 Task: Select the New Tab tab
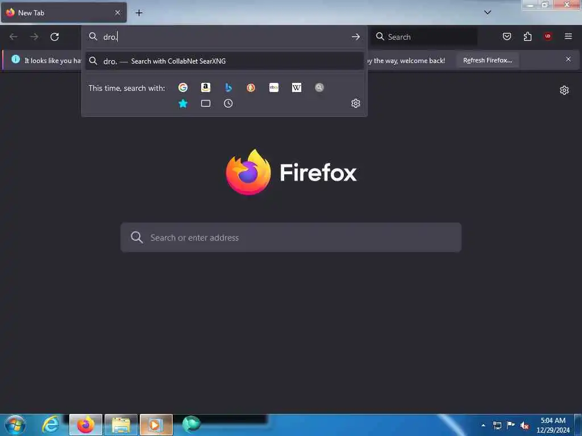click(64, 12)
